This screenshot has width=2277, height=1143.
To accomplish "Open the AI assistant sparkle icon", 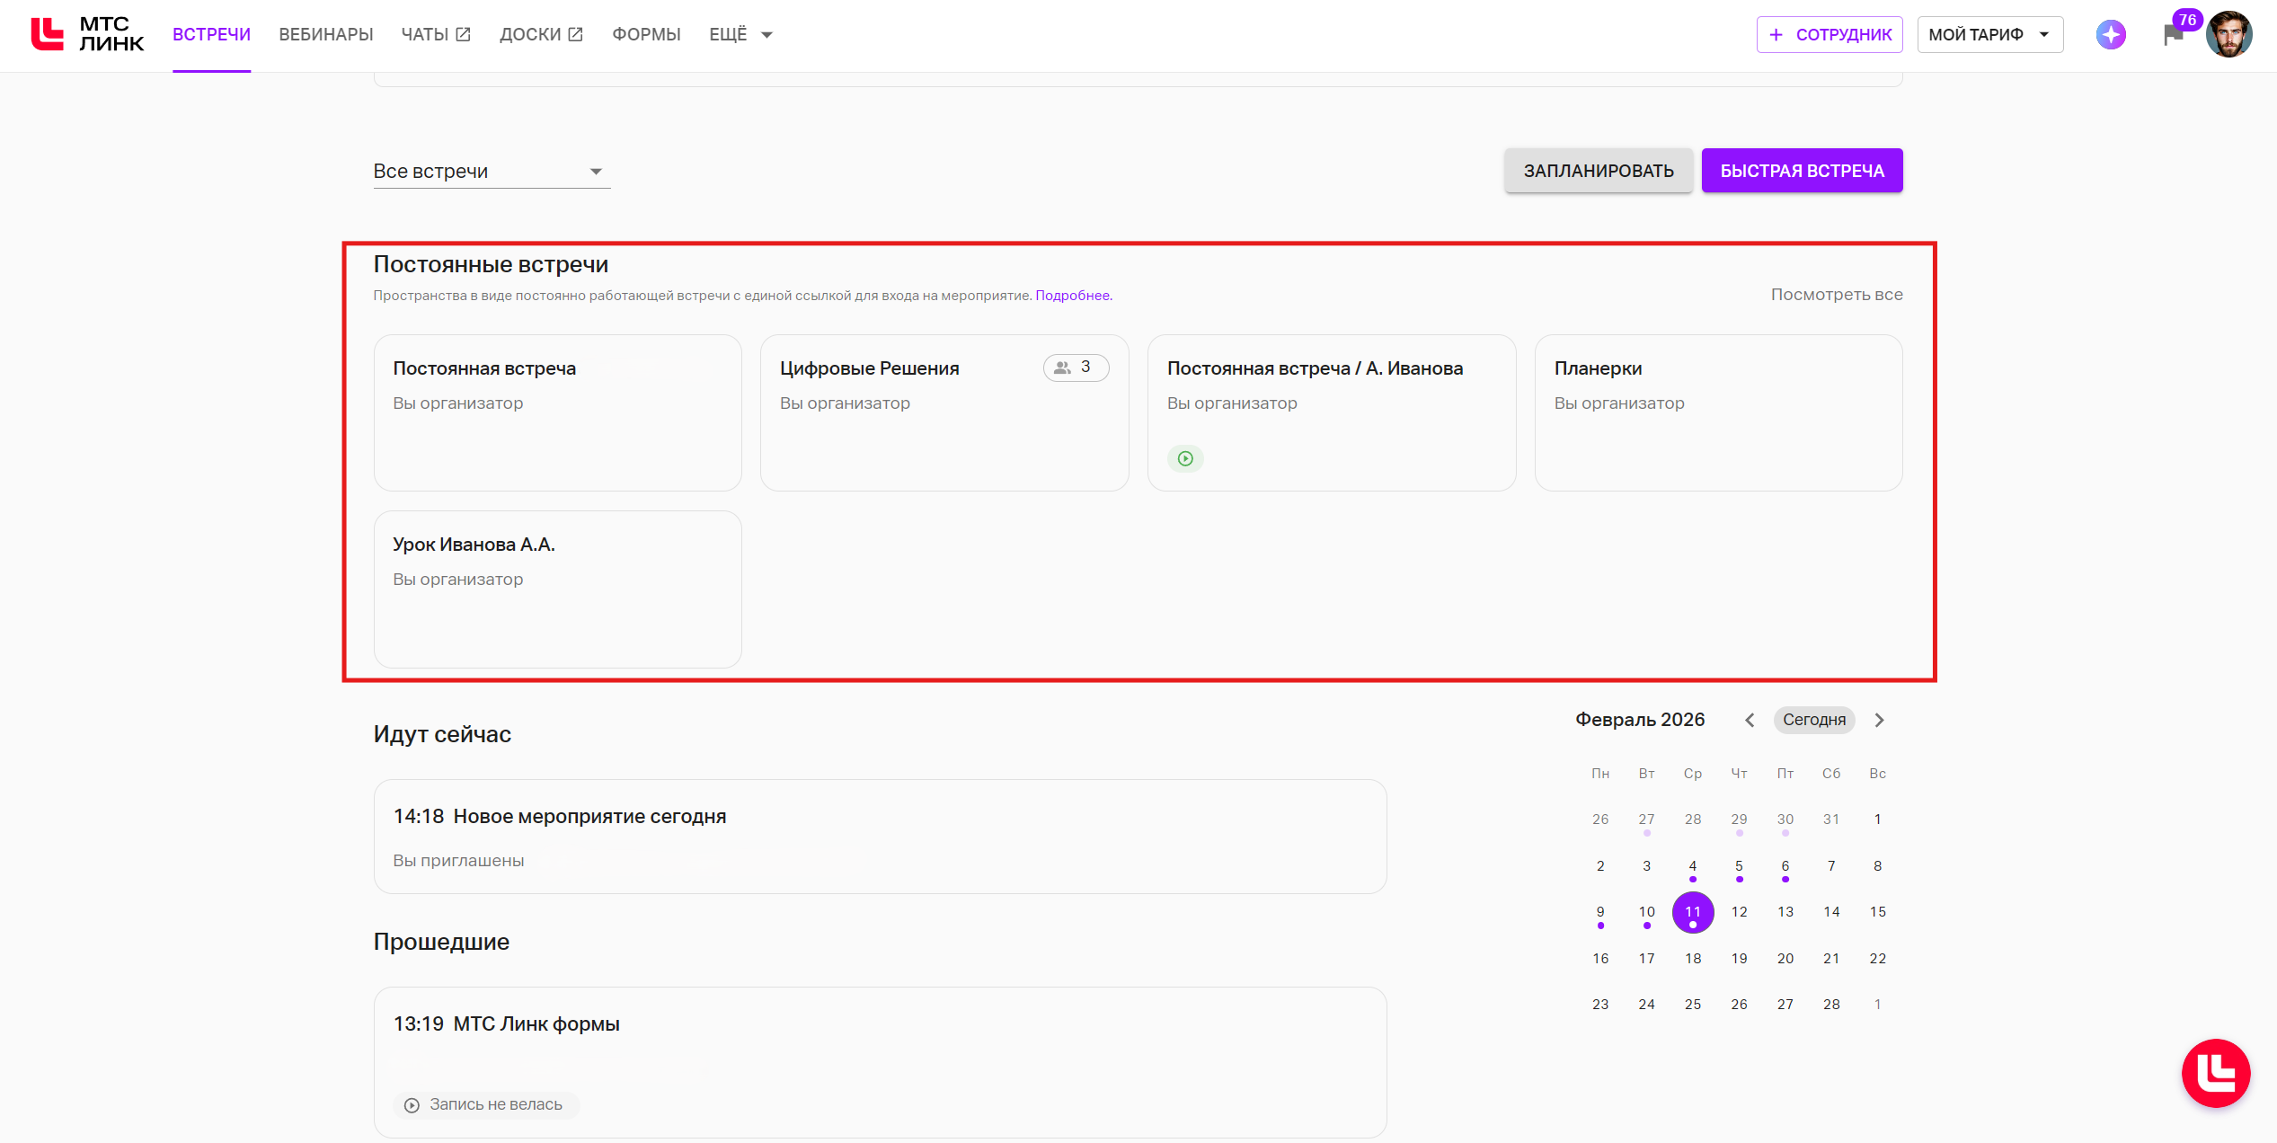I will click(x=2110, y=35).
